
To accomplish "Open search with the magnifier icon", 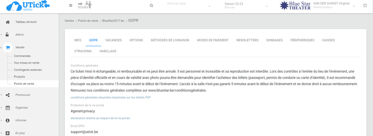I will 151,6.
